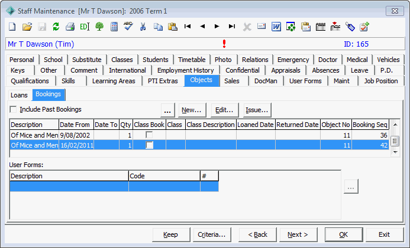Screen dimensions: 410x248
Task: Switch to the Sales tab
Action: click(232, 81)
